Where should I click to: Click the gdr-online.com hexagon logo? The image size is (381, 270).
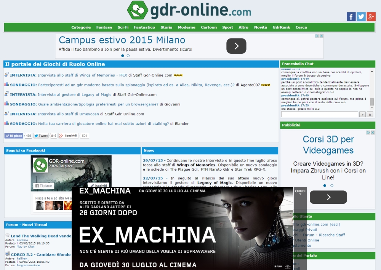click(138, 10)
